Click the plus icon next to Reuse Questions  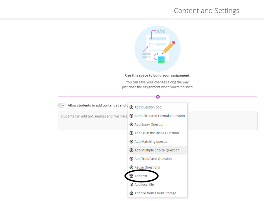tap(131, 167)
